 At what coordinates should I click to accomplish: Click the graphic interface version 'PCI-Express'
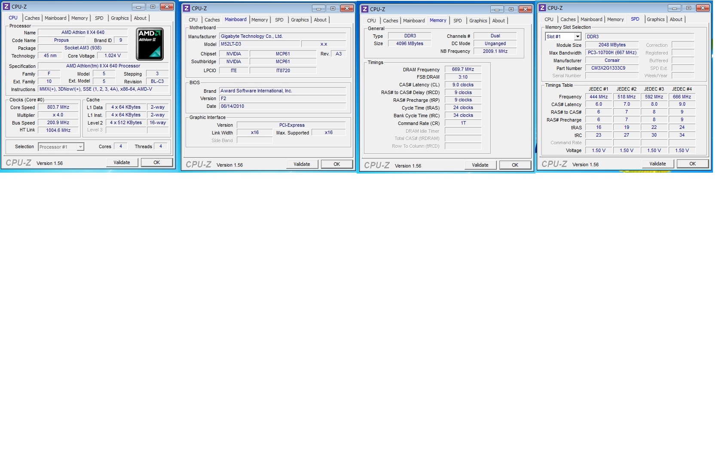pos(292,125)
